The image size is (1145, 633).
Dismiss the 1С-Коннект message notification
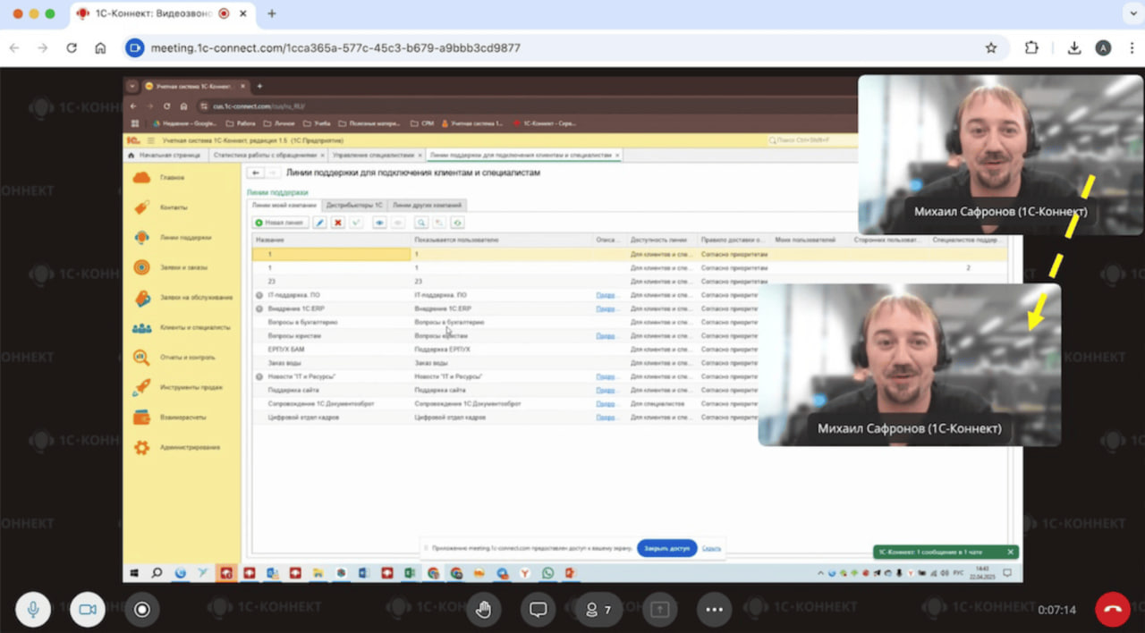tap(1011, 553)
